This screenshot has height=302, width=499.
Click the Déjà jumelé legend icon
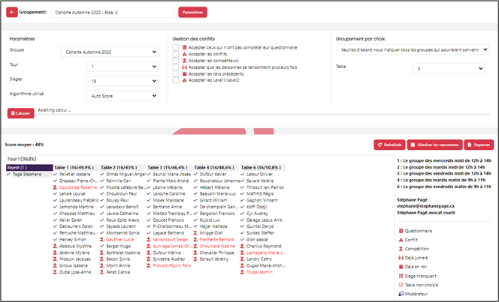pyautogui.click(x=399, y=258)
